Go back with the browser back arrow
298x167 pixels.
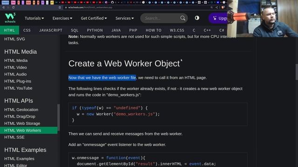pos(3,7)
